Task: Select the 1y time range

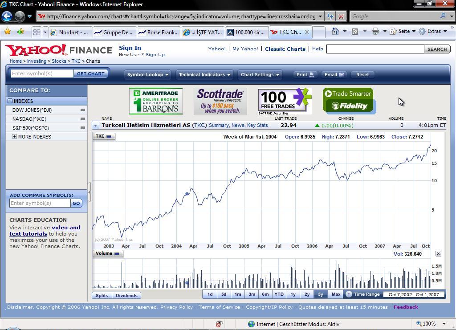Action: 293,294
